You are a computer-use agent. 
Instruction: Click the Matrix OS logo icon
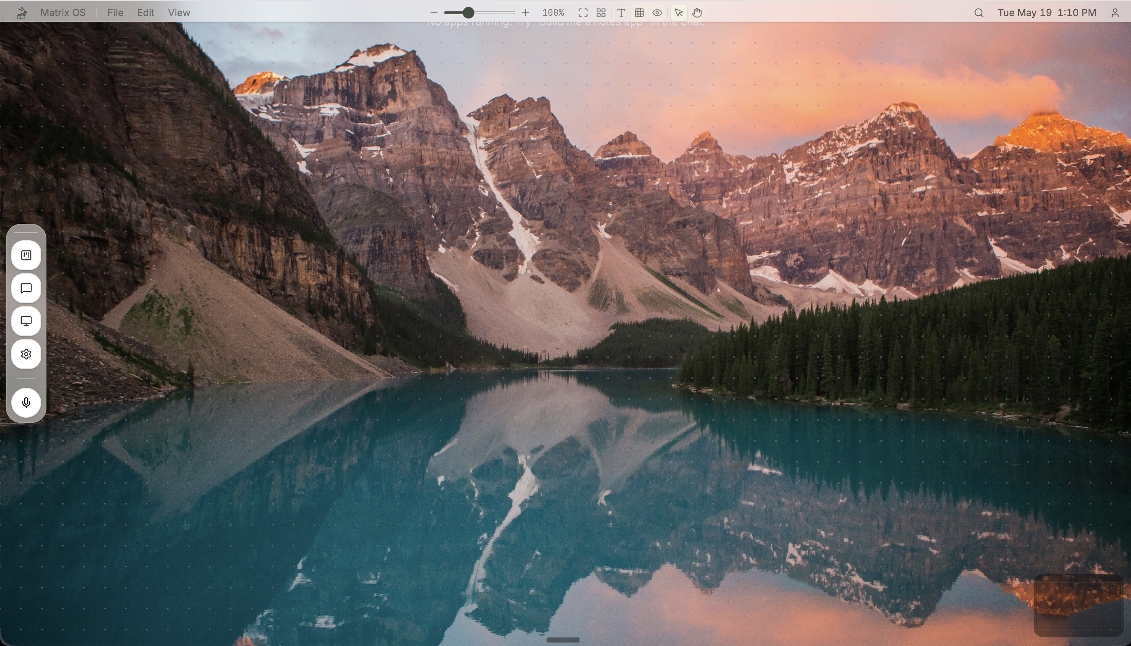coord(21,13)
